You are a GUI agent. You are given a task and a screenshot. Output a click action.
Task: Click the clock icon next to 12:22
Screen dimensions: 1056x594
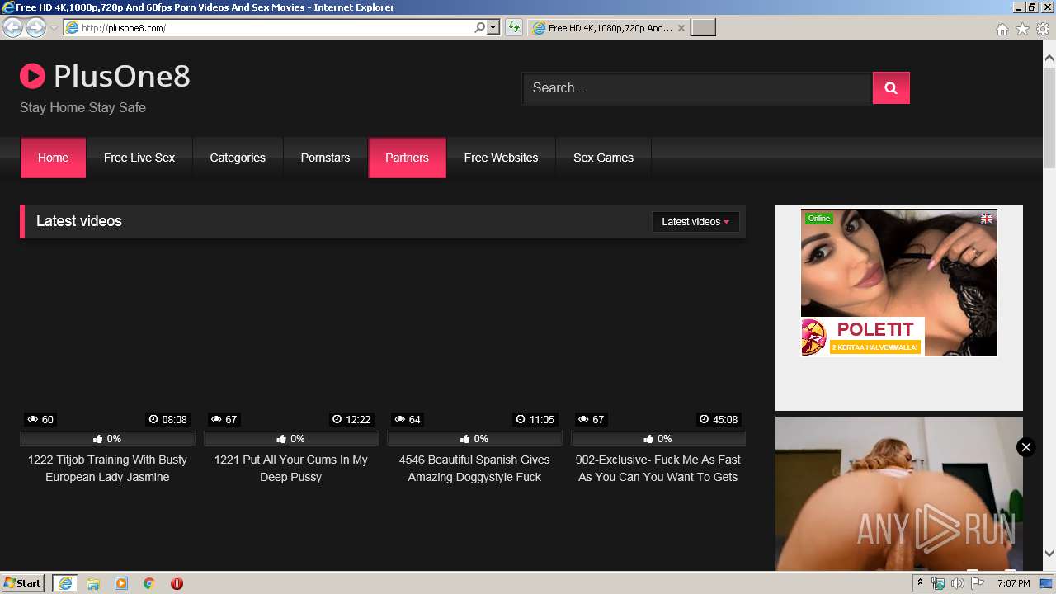coord(337,419)
